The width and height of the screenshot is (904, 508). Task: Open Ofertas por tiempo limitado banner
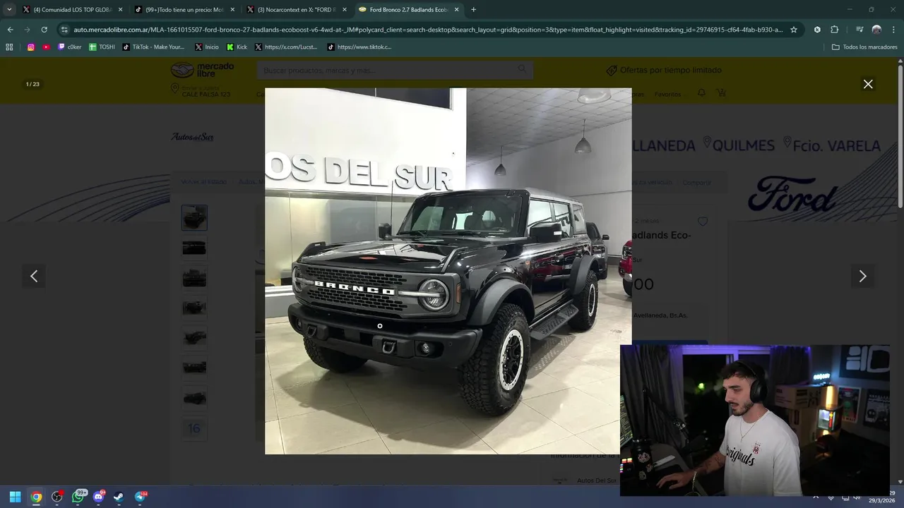pyautogui.click(x=664, y=70)
